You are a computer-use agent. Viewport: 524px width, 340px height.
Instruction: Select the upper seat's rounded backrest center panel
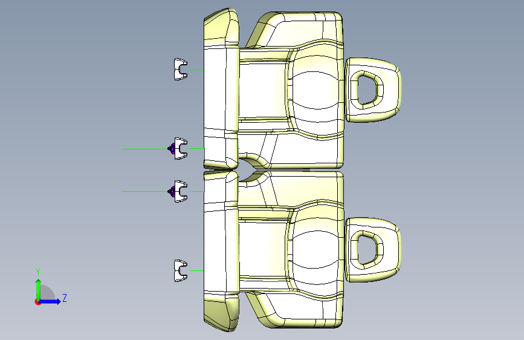pos(316,90)
